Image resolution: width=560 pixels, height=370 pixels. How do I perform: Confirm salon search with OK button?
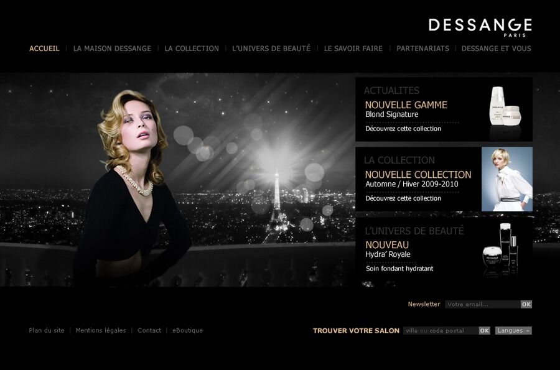tap(485, 331)
